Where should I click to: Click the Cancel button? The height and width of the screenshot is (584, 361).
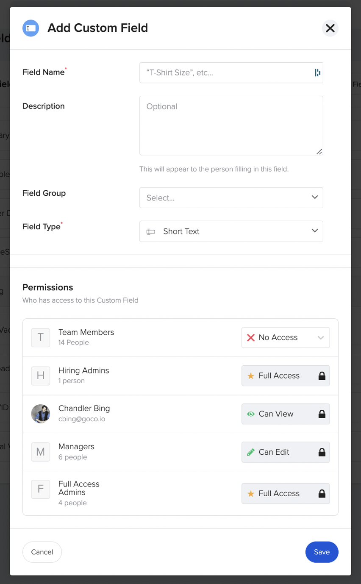[x=42, y=552]
